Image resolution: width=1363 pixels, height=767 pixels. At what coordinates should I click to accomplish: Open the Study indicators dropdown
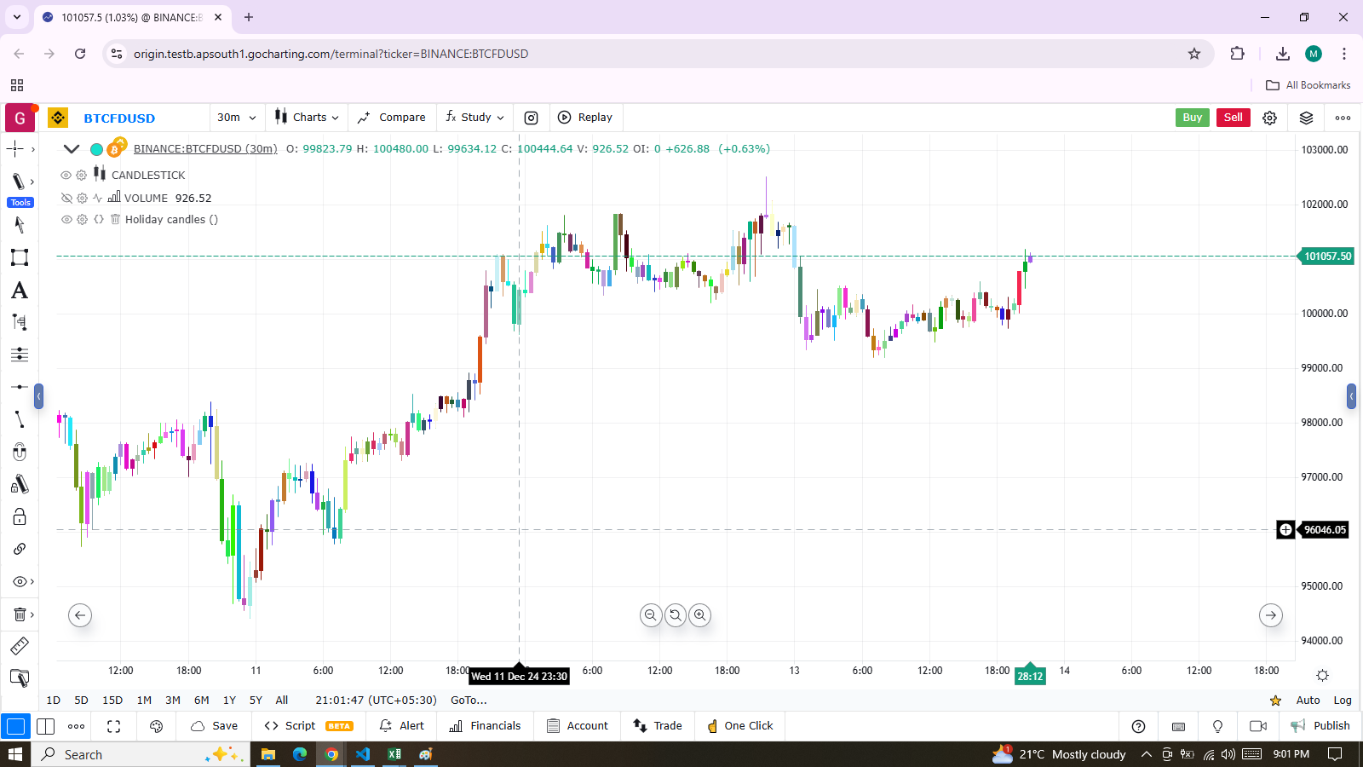475,118
